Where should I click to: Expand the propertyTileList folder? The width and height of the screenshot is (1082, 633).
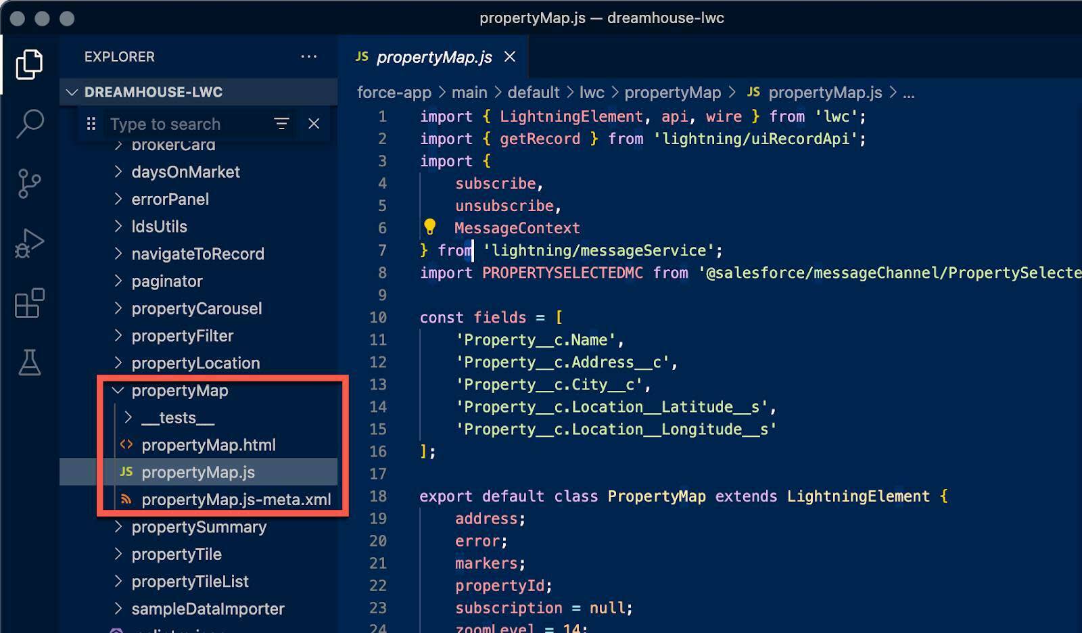[x=199, y=582]
